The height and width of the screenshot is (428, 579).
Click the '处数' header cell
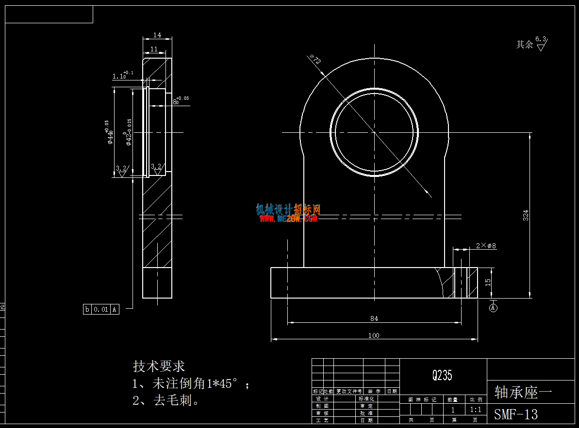click(329, 392)
